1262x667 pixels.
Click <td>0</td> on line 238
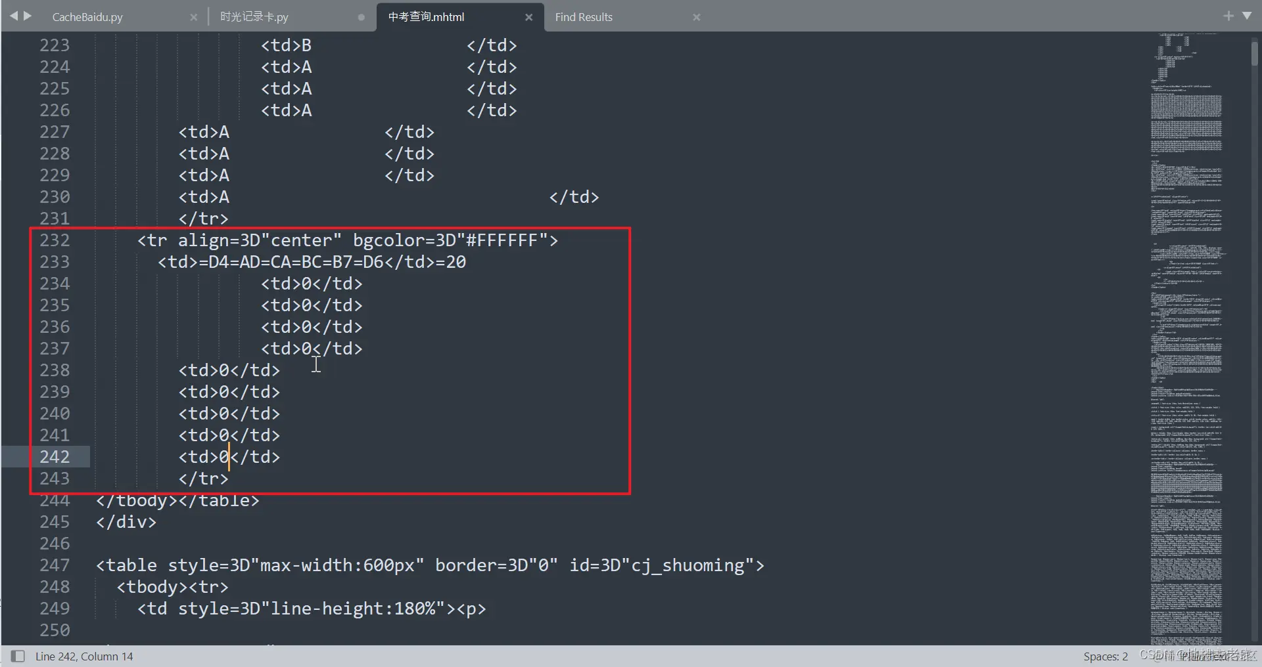[x=229, y=370]
